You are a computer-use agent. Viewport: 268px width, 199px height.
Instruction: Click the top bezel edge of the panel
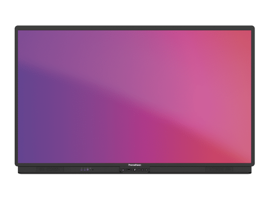tap(134, 26)
